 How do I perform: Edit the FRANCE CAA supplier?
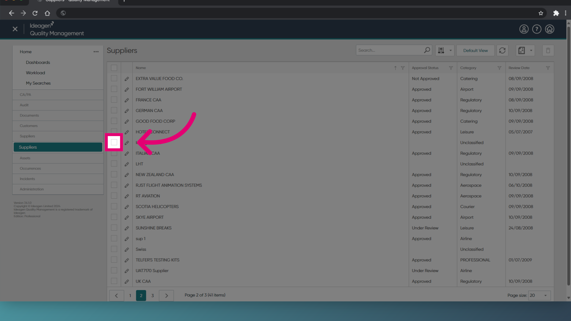(127, 100)
